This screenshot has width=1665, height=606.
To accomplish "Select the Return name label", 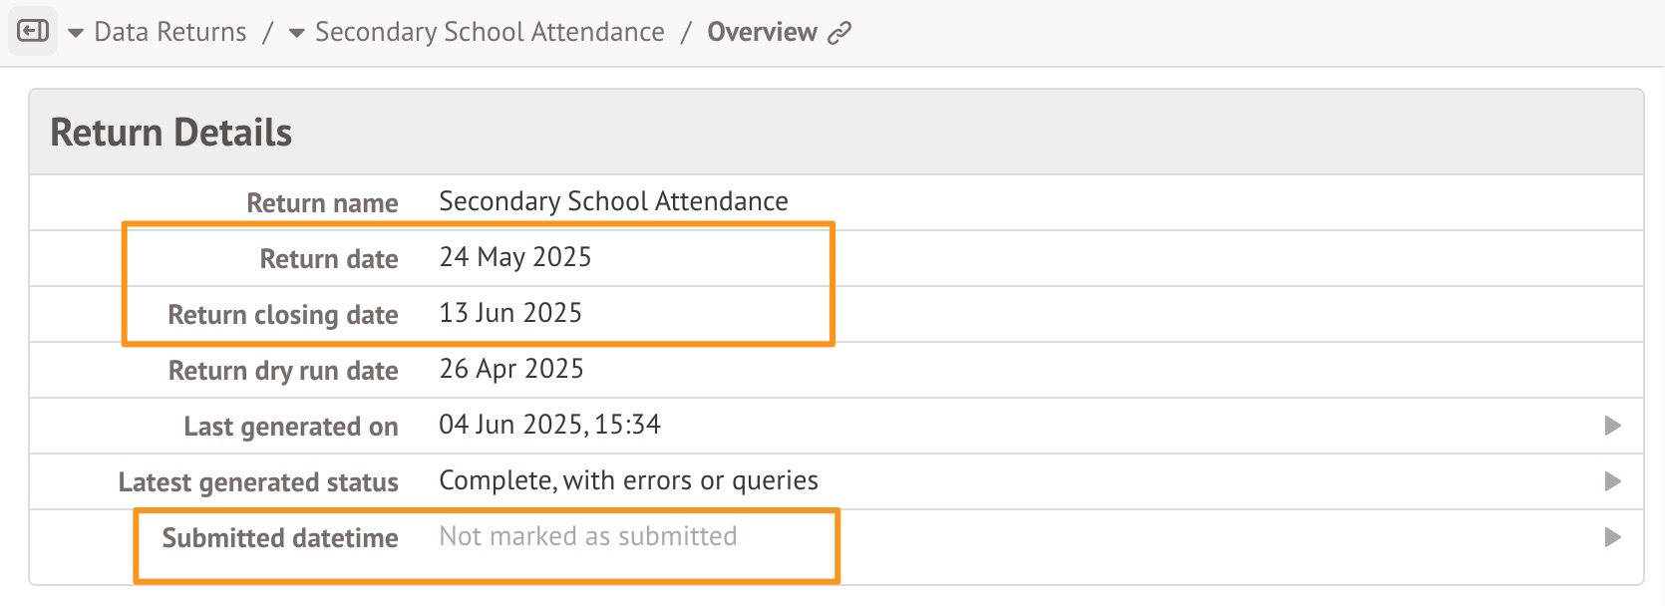I will pos(322,203).
